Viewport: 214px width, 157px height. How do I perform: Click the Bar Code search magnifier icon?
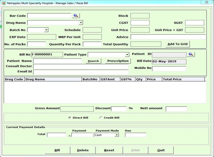tap(76, 16)
